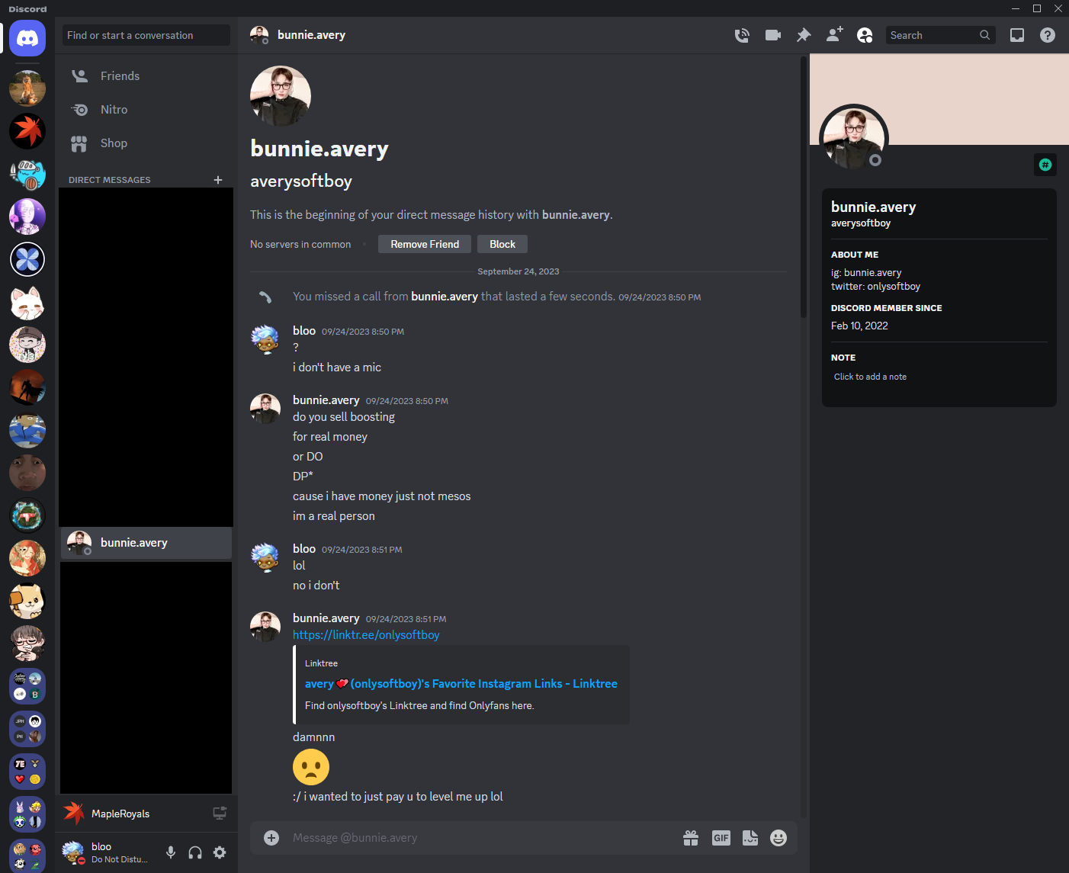Start a voice call with bunnie.avery
1069x873 pixels.
(742, 35)
